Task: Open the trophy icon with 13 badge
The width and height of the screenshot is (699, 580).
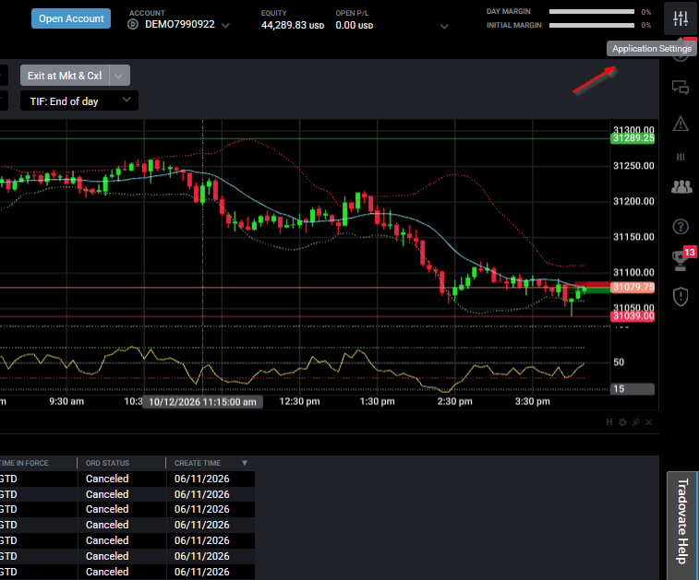Action: click(x=681, y=260)
